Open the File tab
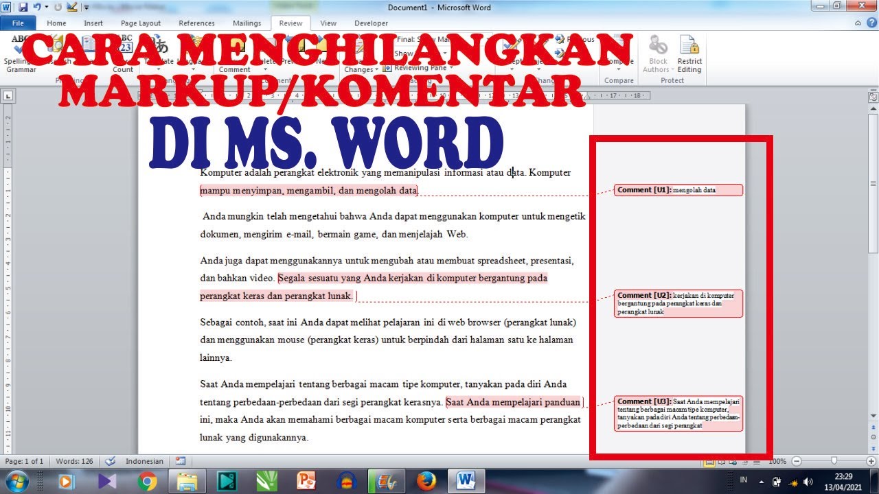 [18, 23]
